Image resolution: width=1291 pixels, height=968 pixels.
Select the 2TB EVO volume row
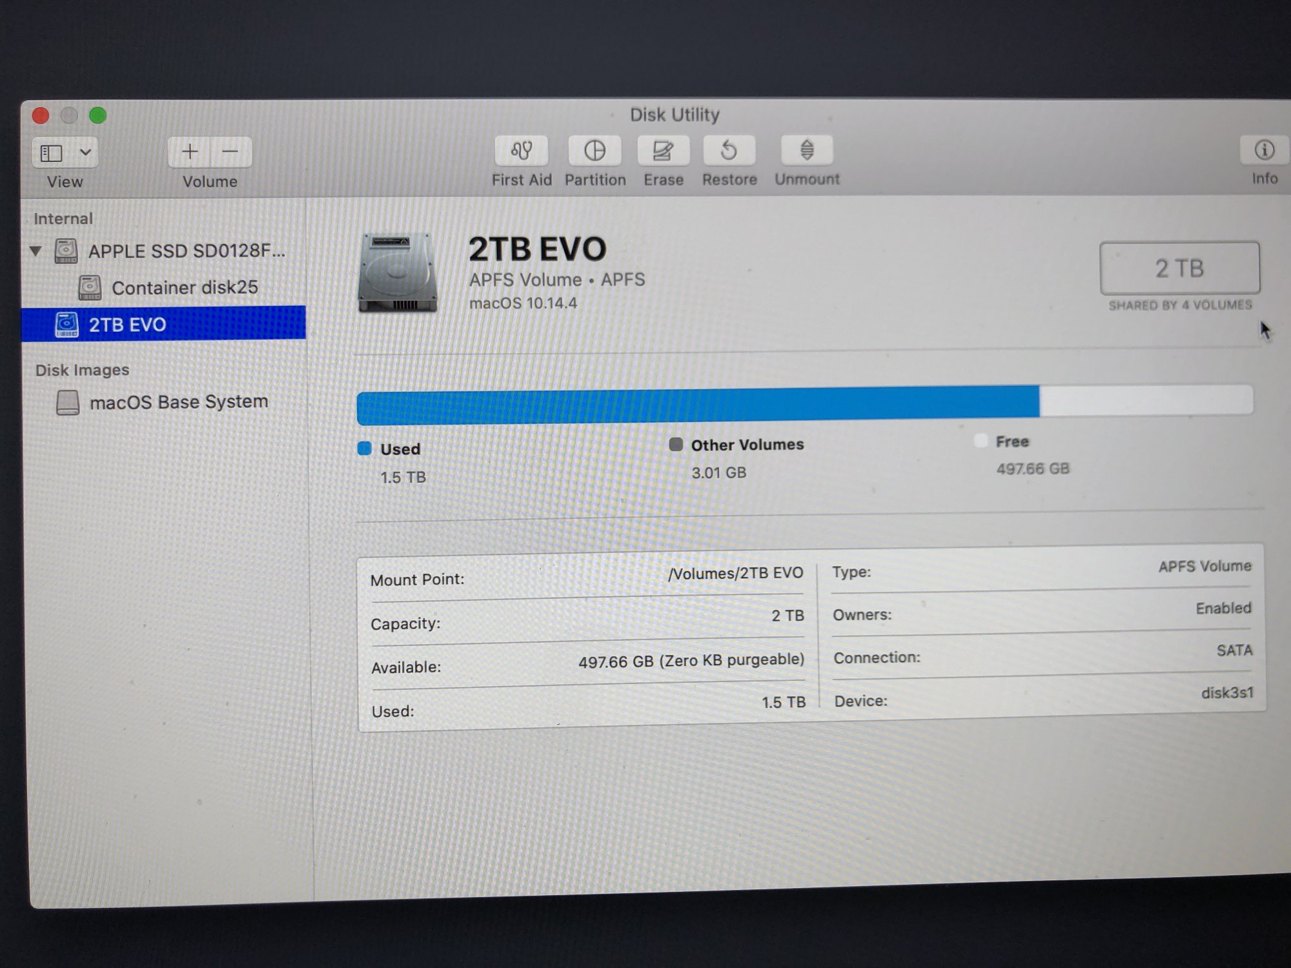[x=164, y=323]
